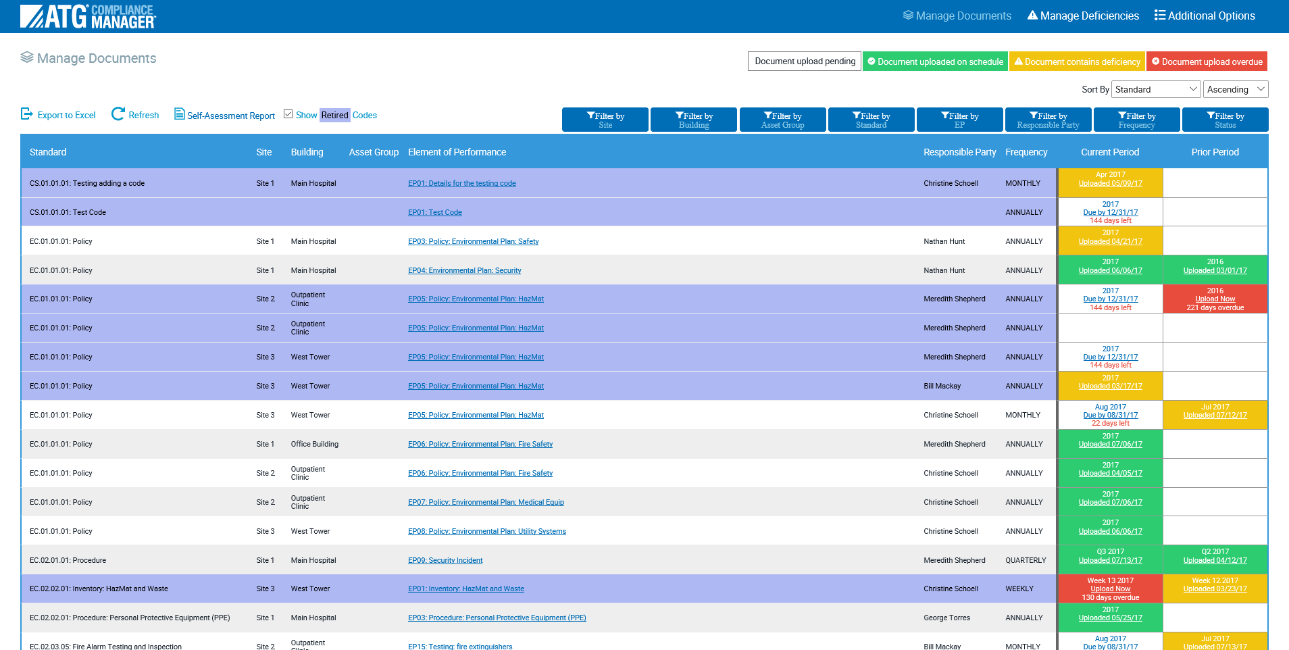Image resolution: width=1289 pixels, height=650 pixels.
Task: Click the yellow deficiency warning icon in legend
Action: (x=1018, y=61)
